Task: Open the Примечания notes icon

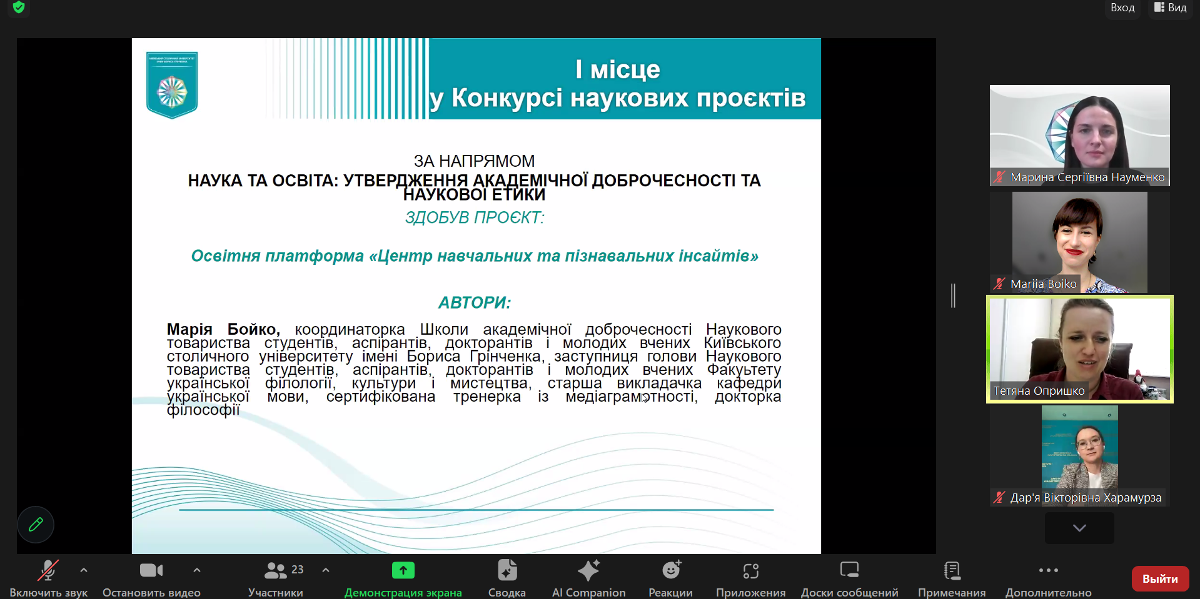Action: pyautogui.click(x=951, y=570)
